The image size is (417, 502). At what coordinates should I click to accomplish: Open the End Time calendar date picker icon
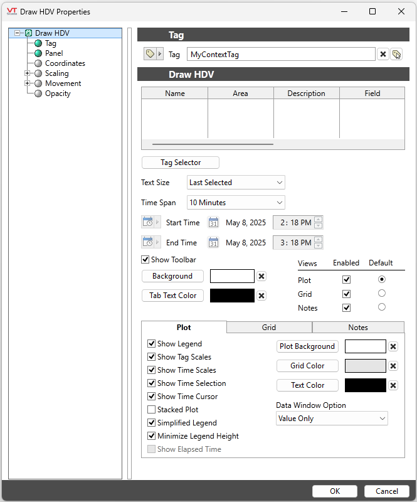[x=213, y=243]
